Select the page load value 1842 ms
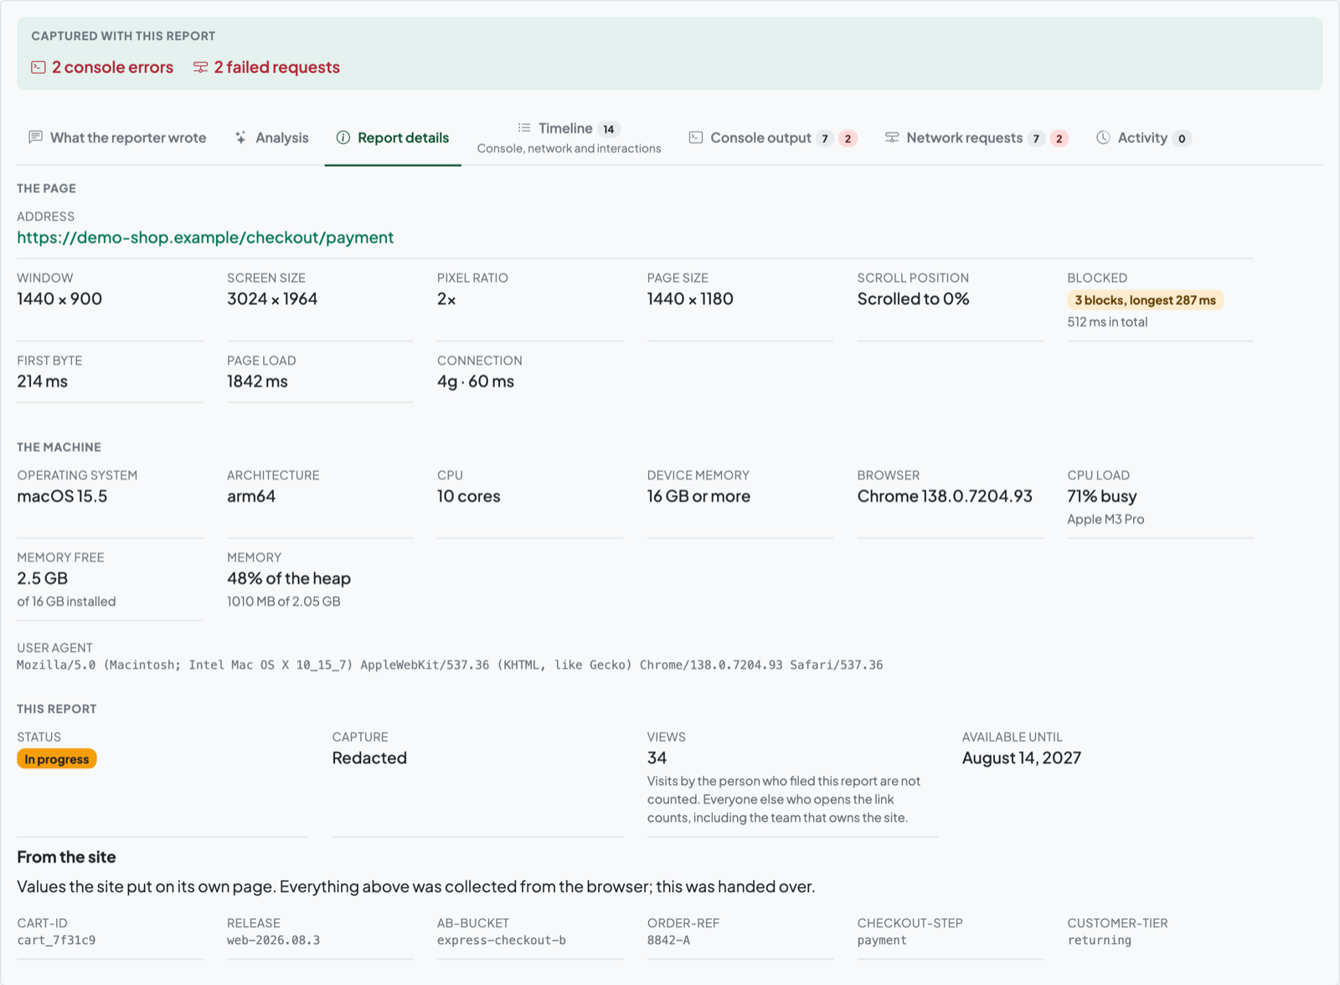This screenshot has height=985, width=1340. [x=257, y=382]
